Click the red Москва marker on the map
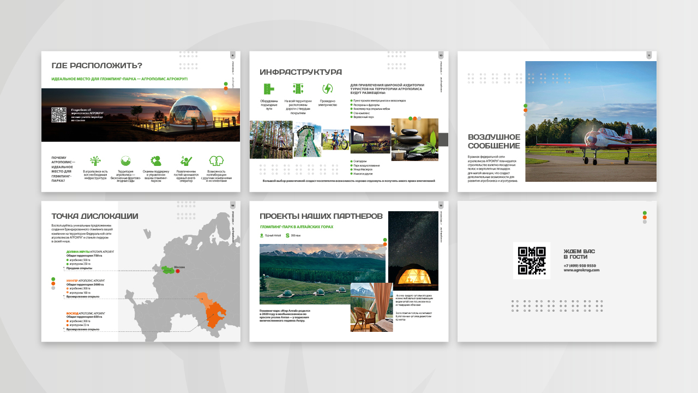This screenshot has height=393, width=698. tap(177, 271)
